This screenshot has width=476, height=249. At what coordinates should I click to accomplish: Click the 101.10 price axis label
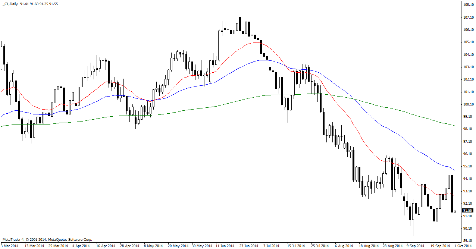(x=469, y=92)
